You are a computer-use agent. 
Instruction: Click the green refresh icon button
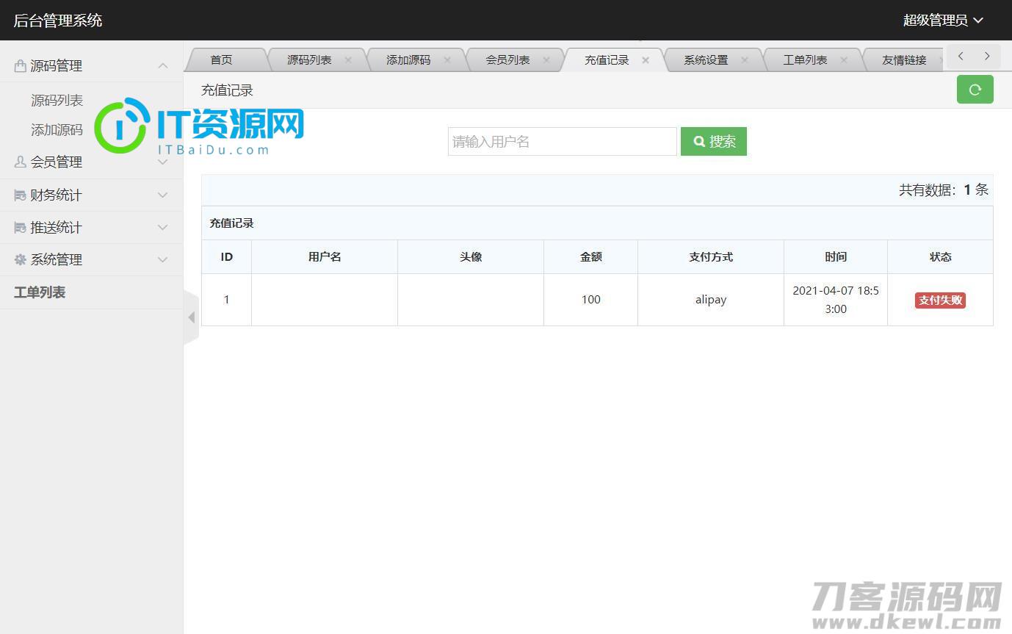(975, 90)
